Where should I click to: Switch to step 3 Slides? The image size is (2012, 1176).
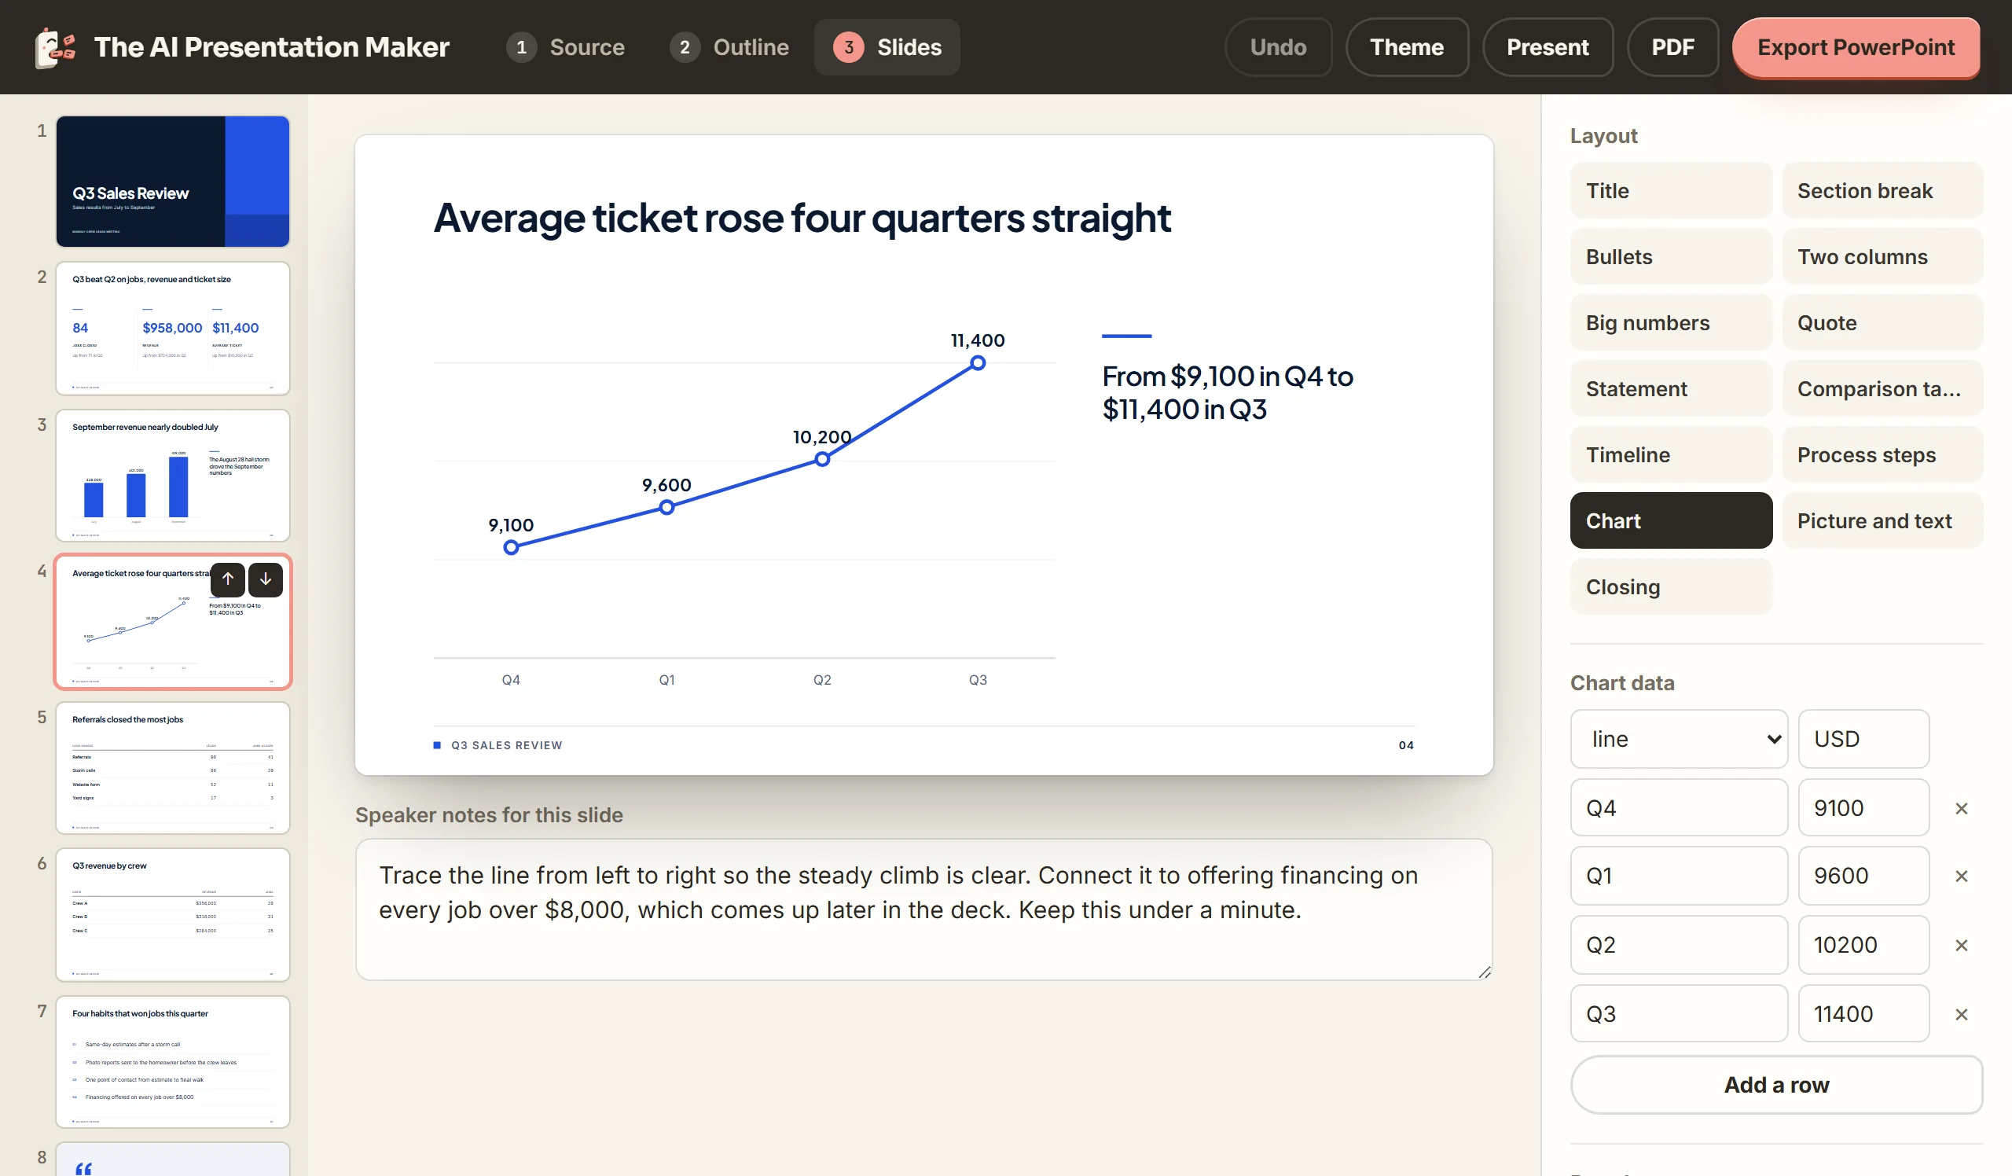click(x=887, y=47)
